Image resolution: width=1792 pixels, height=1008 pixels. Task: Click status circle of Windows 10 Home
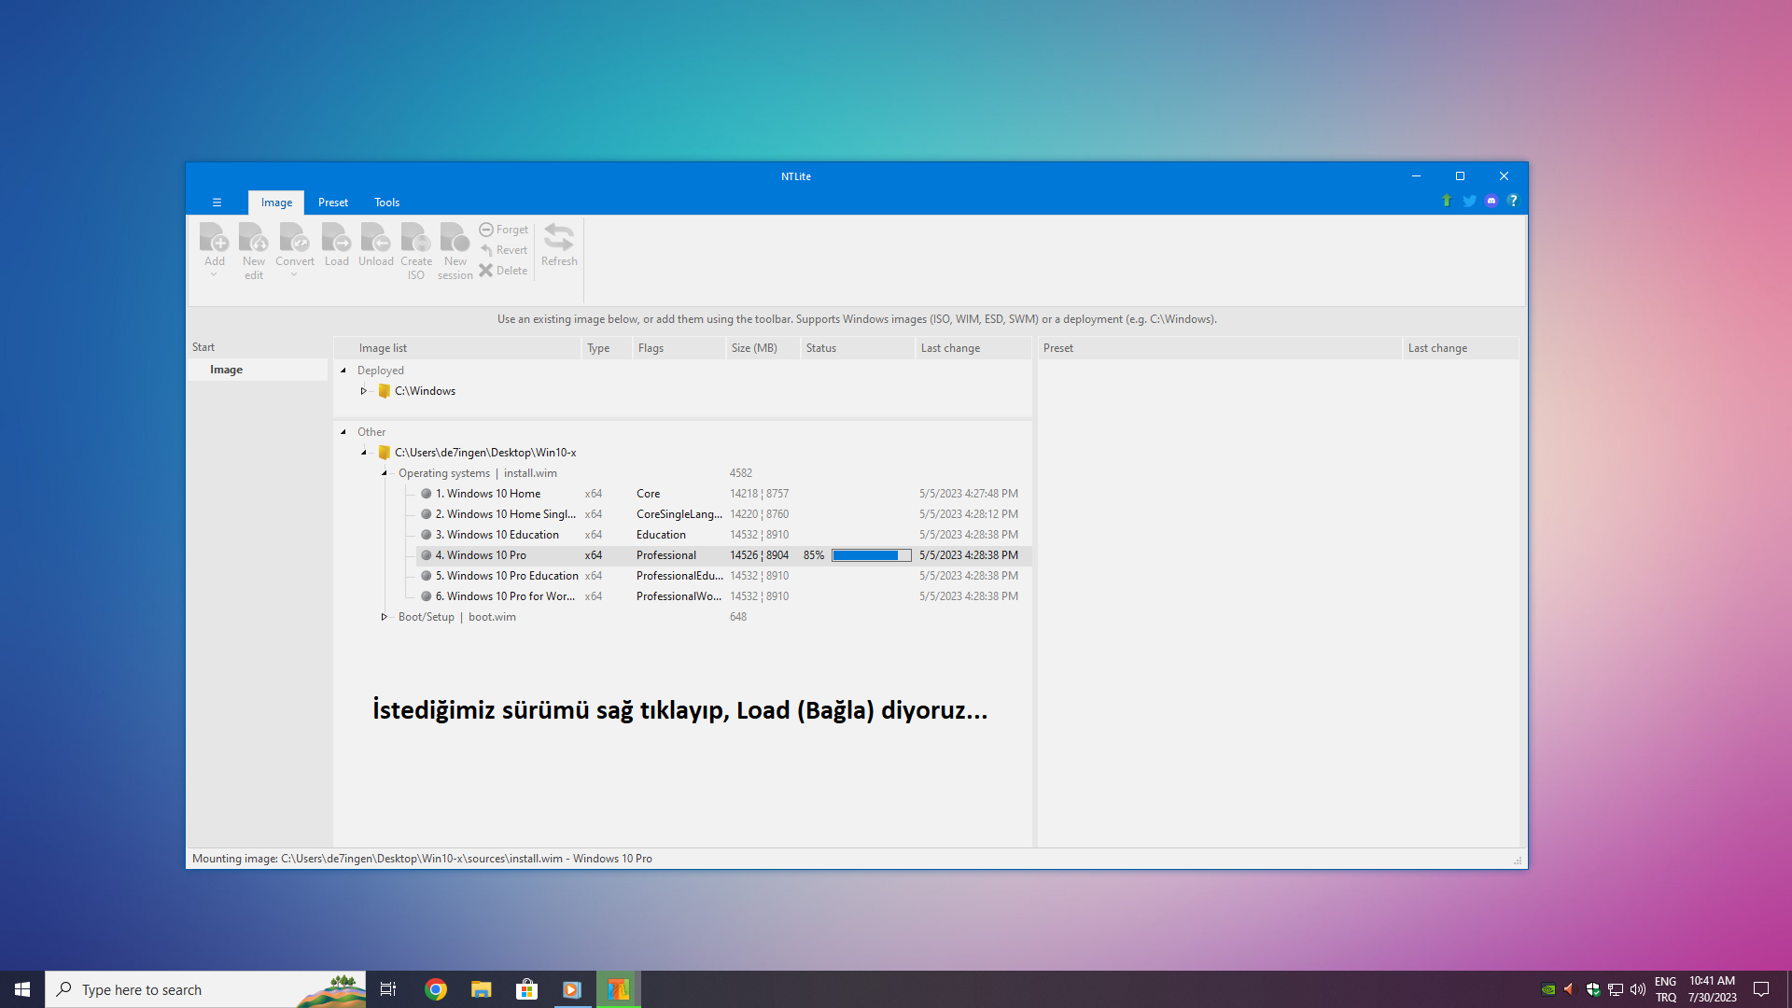427,494
